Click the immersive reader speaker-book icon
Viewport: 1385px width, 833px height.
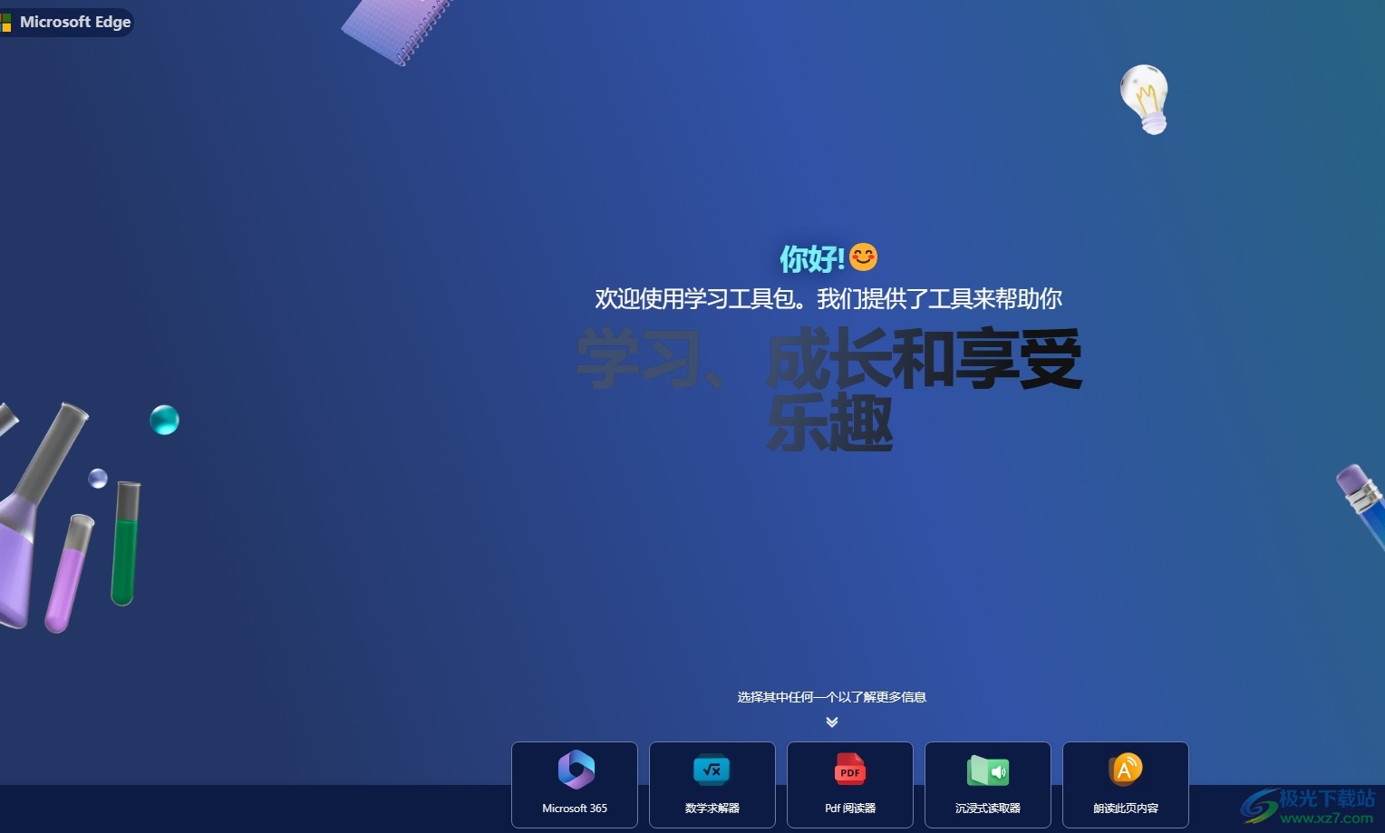click(988, 770)
